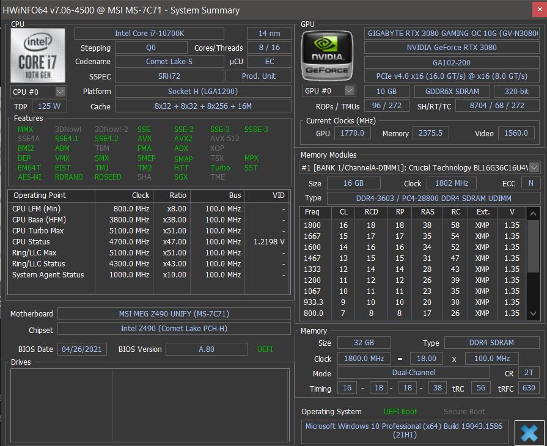
Task: Click the Intel Core i7 10th Gen logo
Action: pos(38,56)
